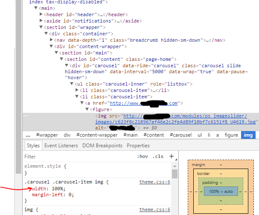Collapse the section id="wrapper" node
The image size is (259, 215).
pyautogui.click(x=41, y=27)
